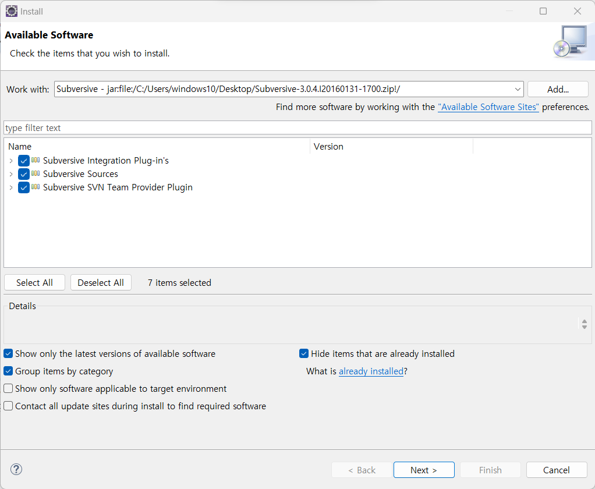The width and height of the screenshot is (595, 489).
Task: Toggle Group items by category checkbox
Action: [8, 371]
